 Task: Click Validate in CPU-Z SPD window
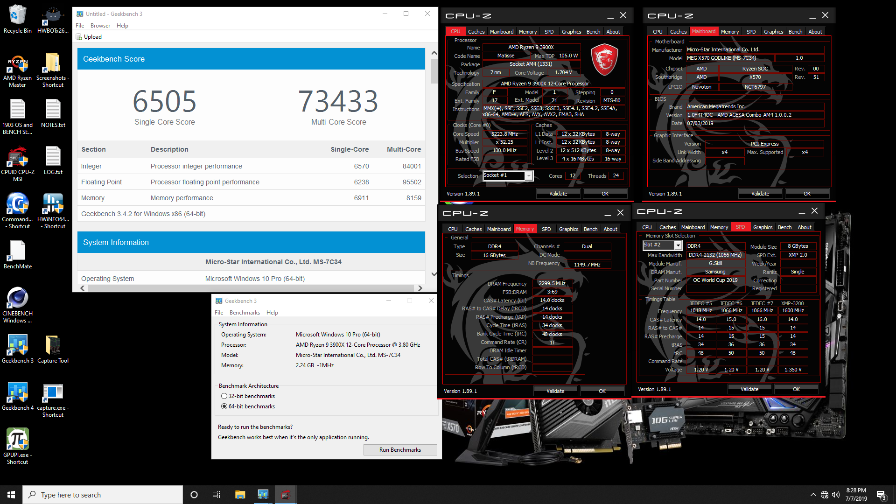click(x=749, y=389)
